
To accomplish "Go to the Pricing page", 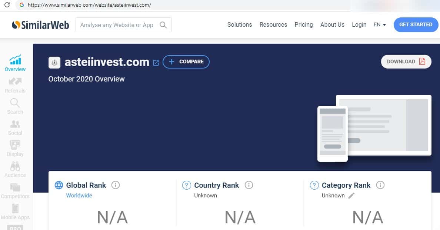I will pos(304,25).
